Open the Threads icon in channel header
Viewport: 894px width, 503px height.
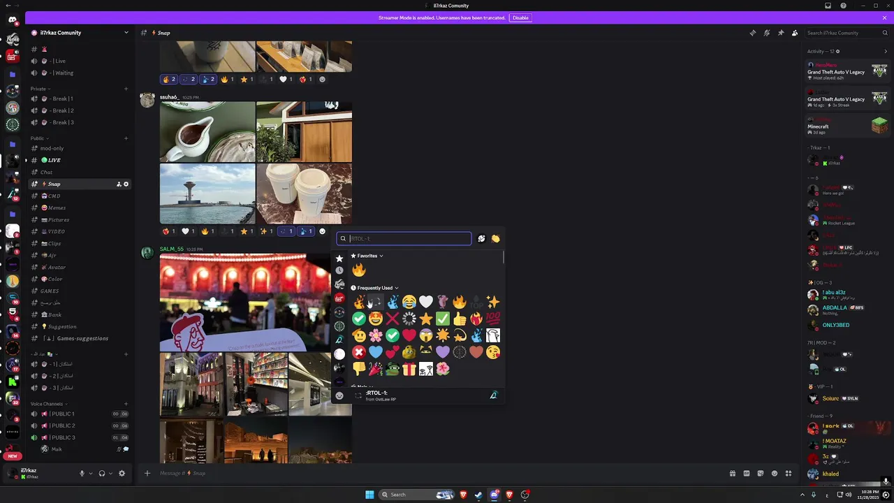pyautogui.click(x=752, y=33)
